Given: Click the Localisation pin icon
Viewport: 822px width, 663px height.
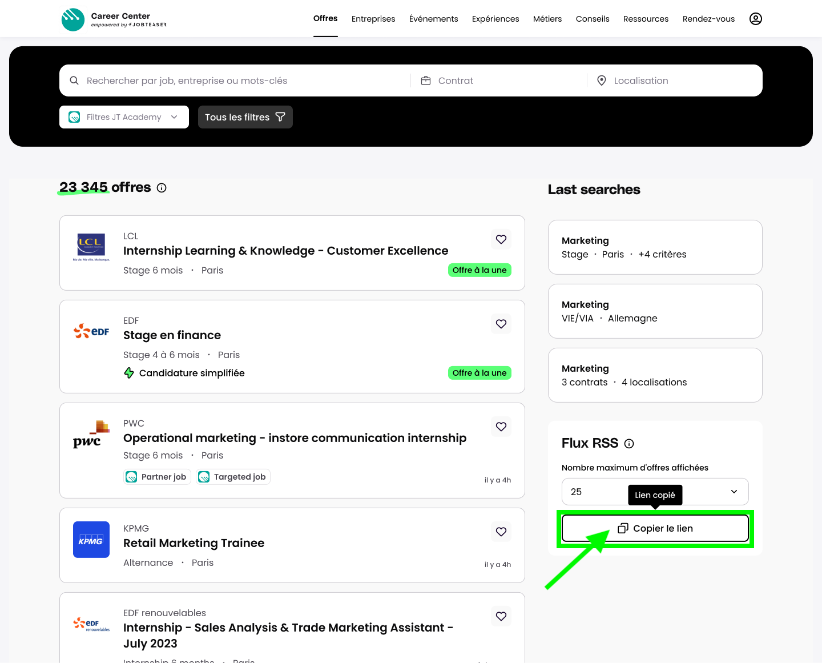Looking at the screenshot, I should click(602, 81).
